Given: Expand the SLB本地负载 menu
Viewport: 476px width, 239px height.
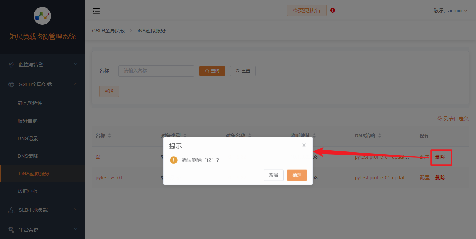Looking at the screenshot, I should pos(42,210).
